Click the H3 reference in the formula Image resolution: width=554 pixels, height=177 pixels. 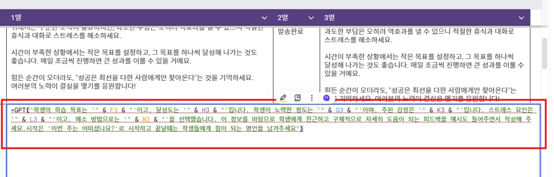click(x=205, y=111)
